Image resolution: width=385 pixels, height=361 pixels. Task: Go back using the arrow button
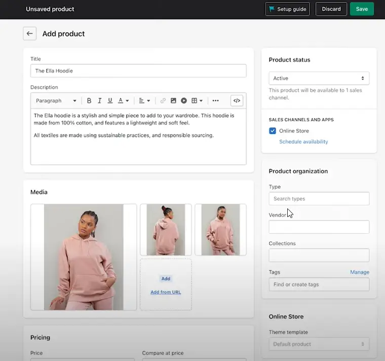click(30, 33)
